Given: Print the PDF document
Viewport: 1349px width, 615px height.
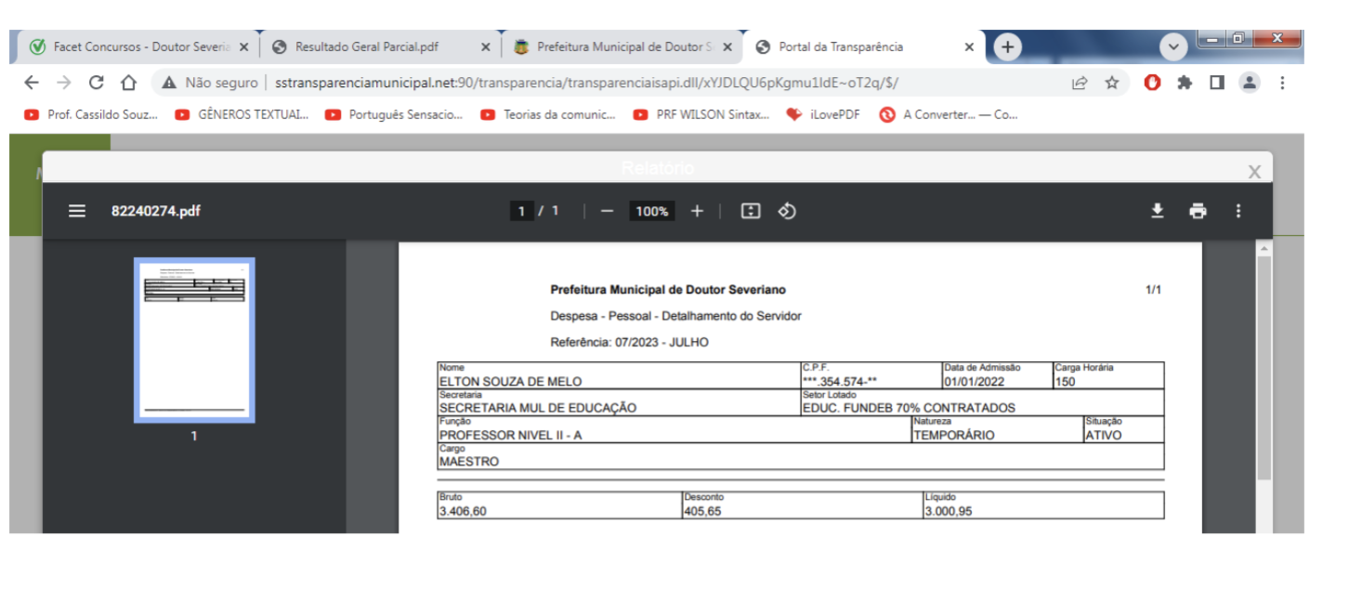Looking at the screenshot, I should (1198, 211).
